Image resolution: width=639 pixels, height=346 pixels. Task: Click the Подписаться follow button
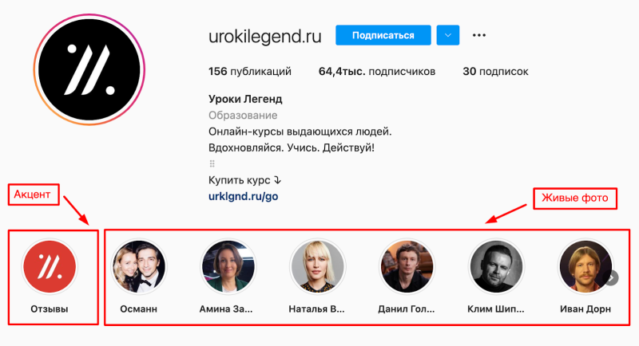point(383,35)
